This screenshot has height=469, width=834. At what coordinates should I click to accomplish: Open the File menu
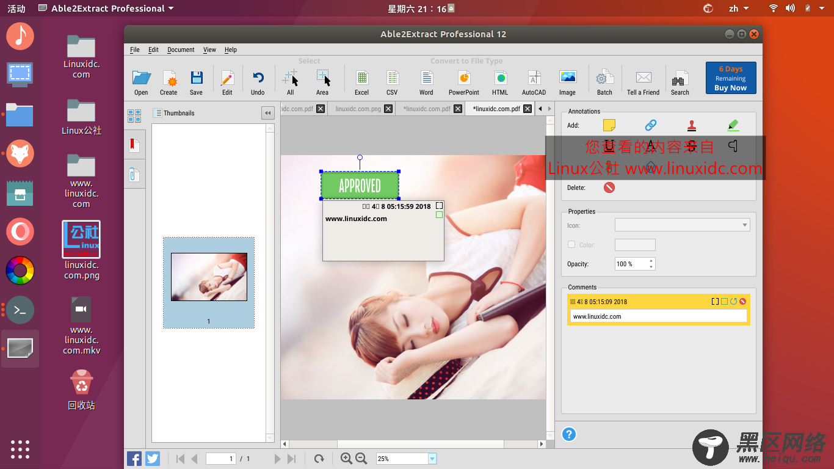pos(135,50)
